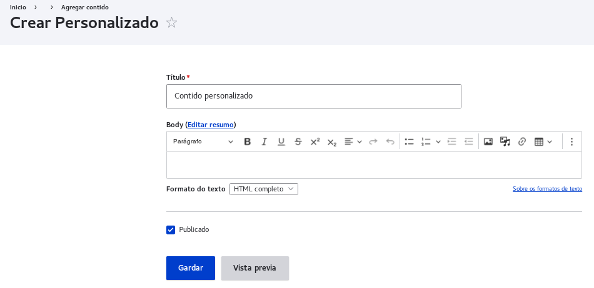
Task: Open Editar resumo link
Action: click(x=210, y=125)
